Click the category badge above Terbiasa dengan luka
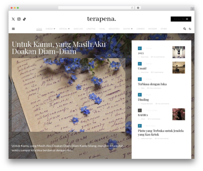 click(x=140, y=79)
